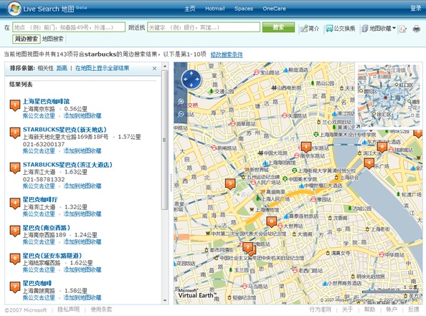This screenshot has height=316, width=426.
Task: Open Hotmail in the top navigation
Action: 215,9
